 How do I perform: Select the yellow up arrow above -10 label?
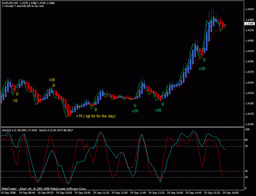click(x=17, y=94)
